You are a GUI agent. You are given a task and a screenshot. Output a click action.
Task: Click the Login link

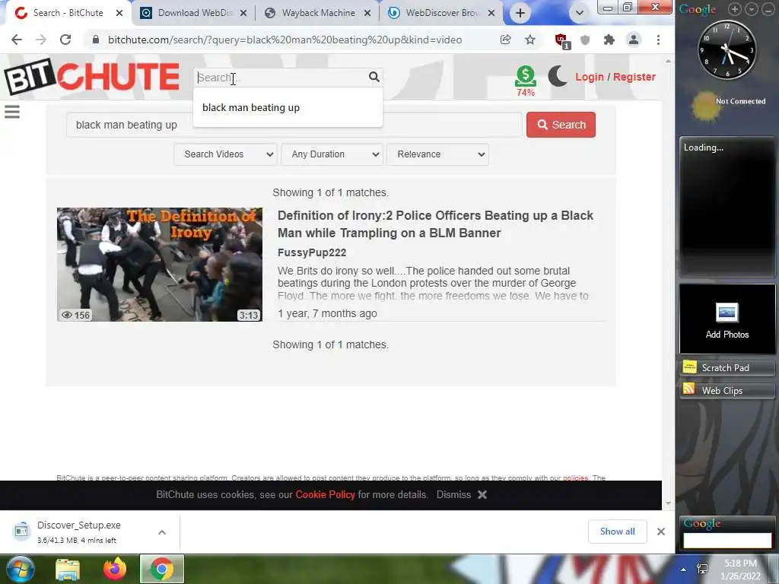pos(590,77)
